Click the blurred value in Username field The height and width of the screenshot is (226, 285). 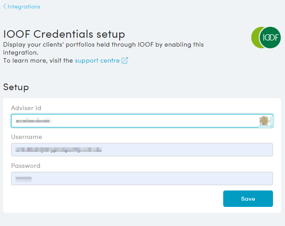pos(58,150)
